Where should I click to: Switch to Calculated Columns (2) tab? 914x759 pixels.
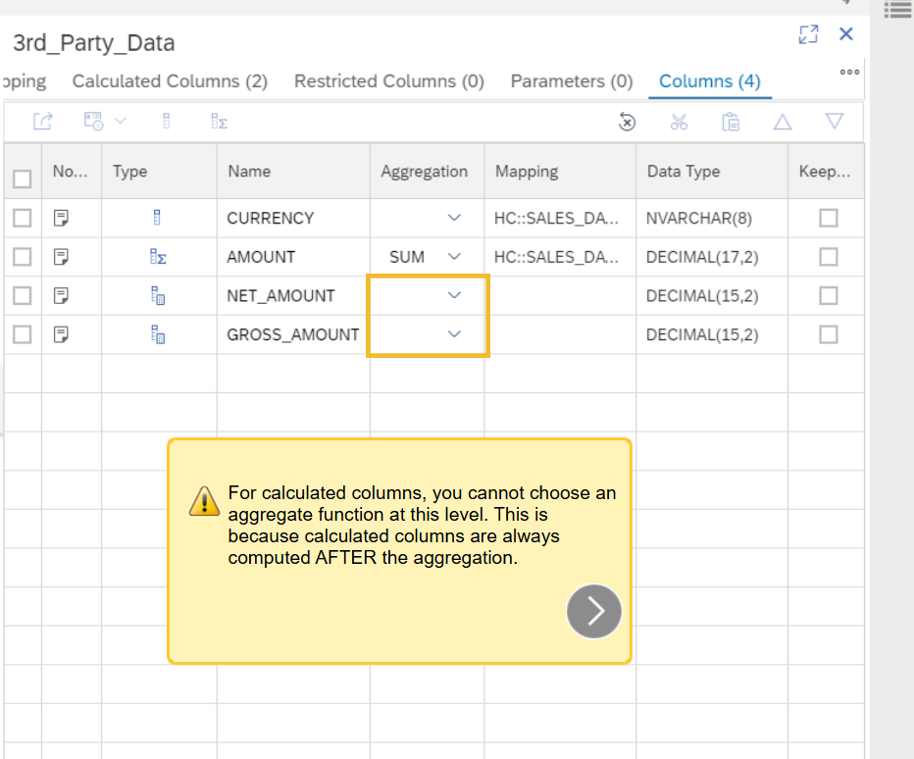coord(170,81)
